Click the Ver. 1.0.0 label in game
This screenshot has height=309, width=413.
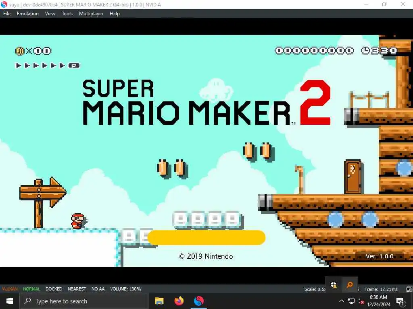click(379, 256)
